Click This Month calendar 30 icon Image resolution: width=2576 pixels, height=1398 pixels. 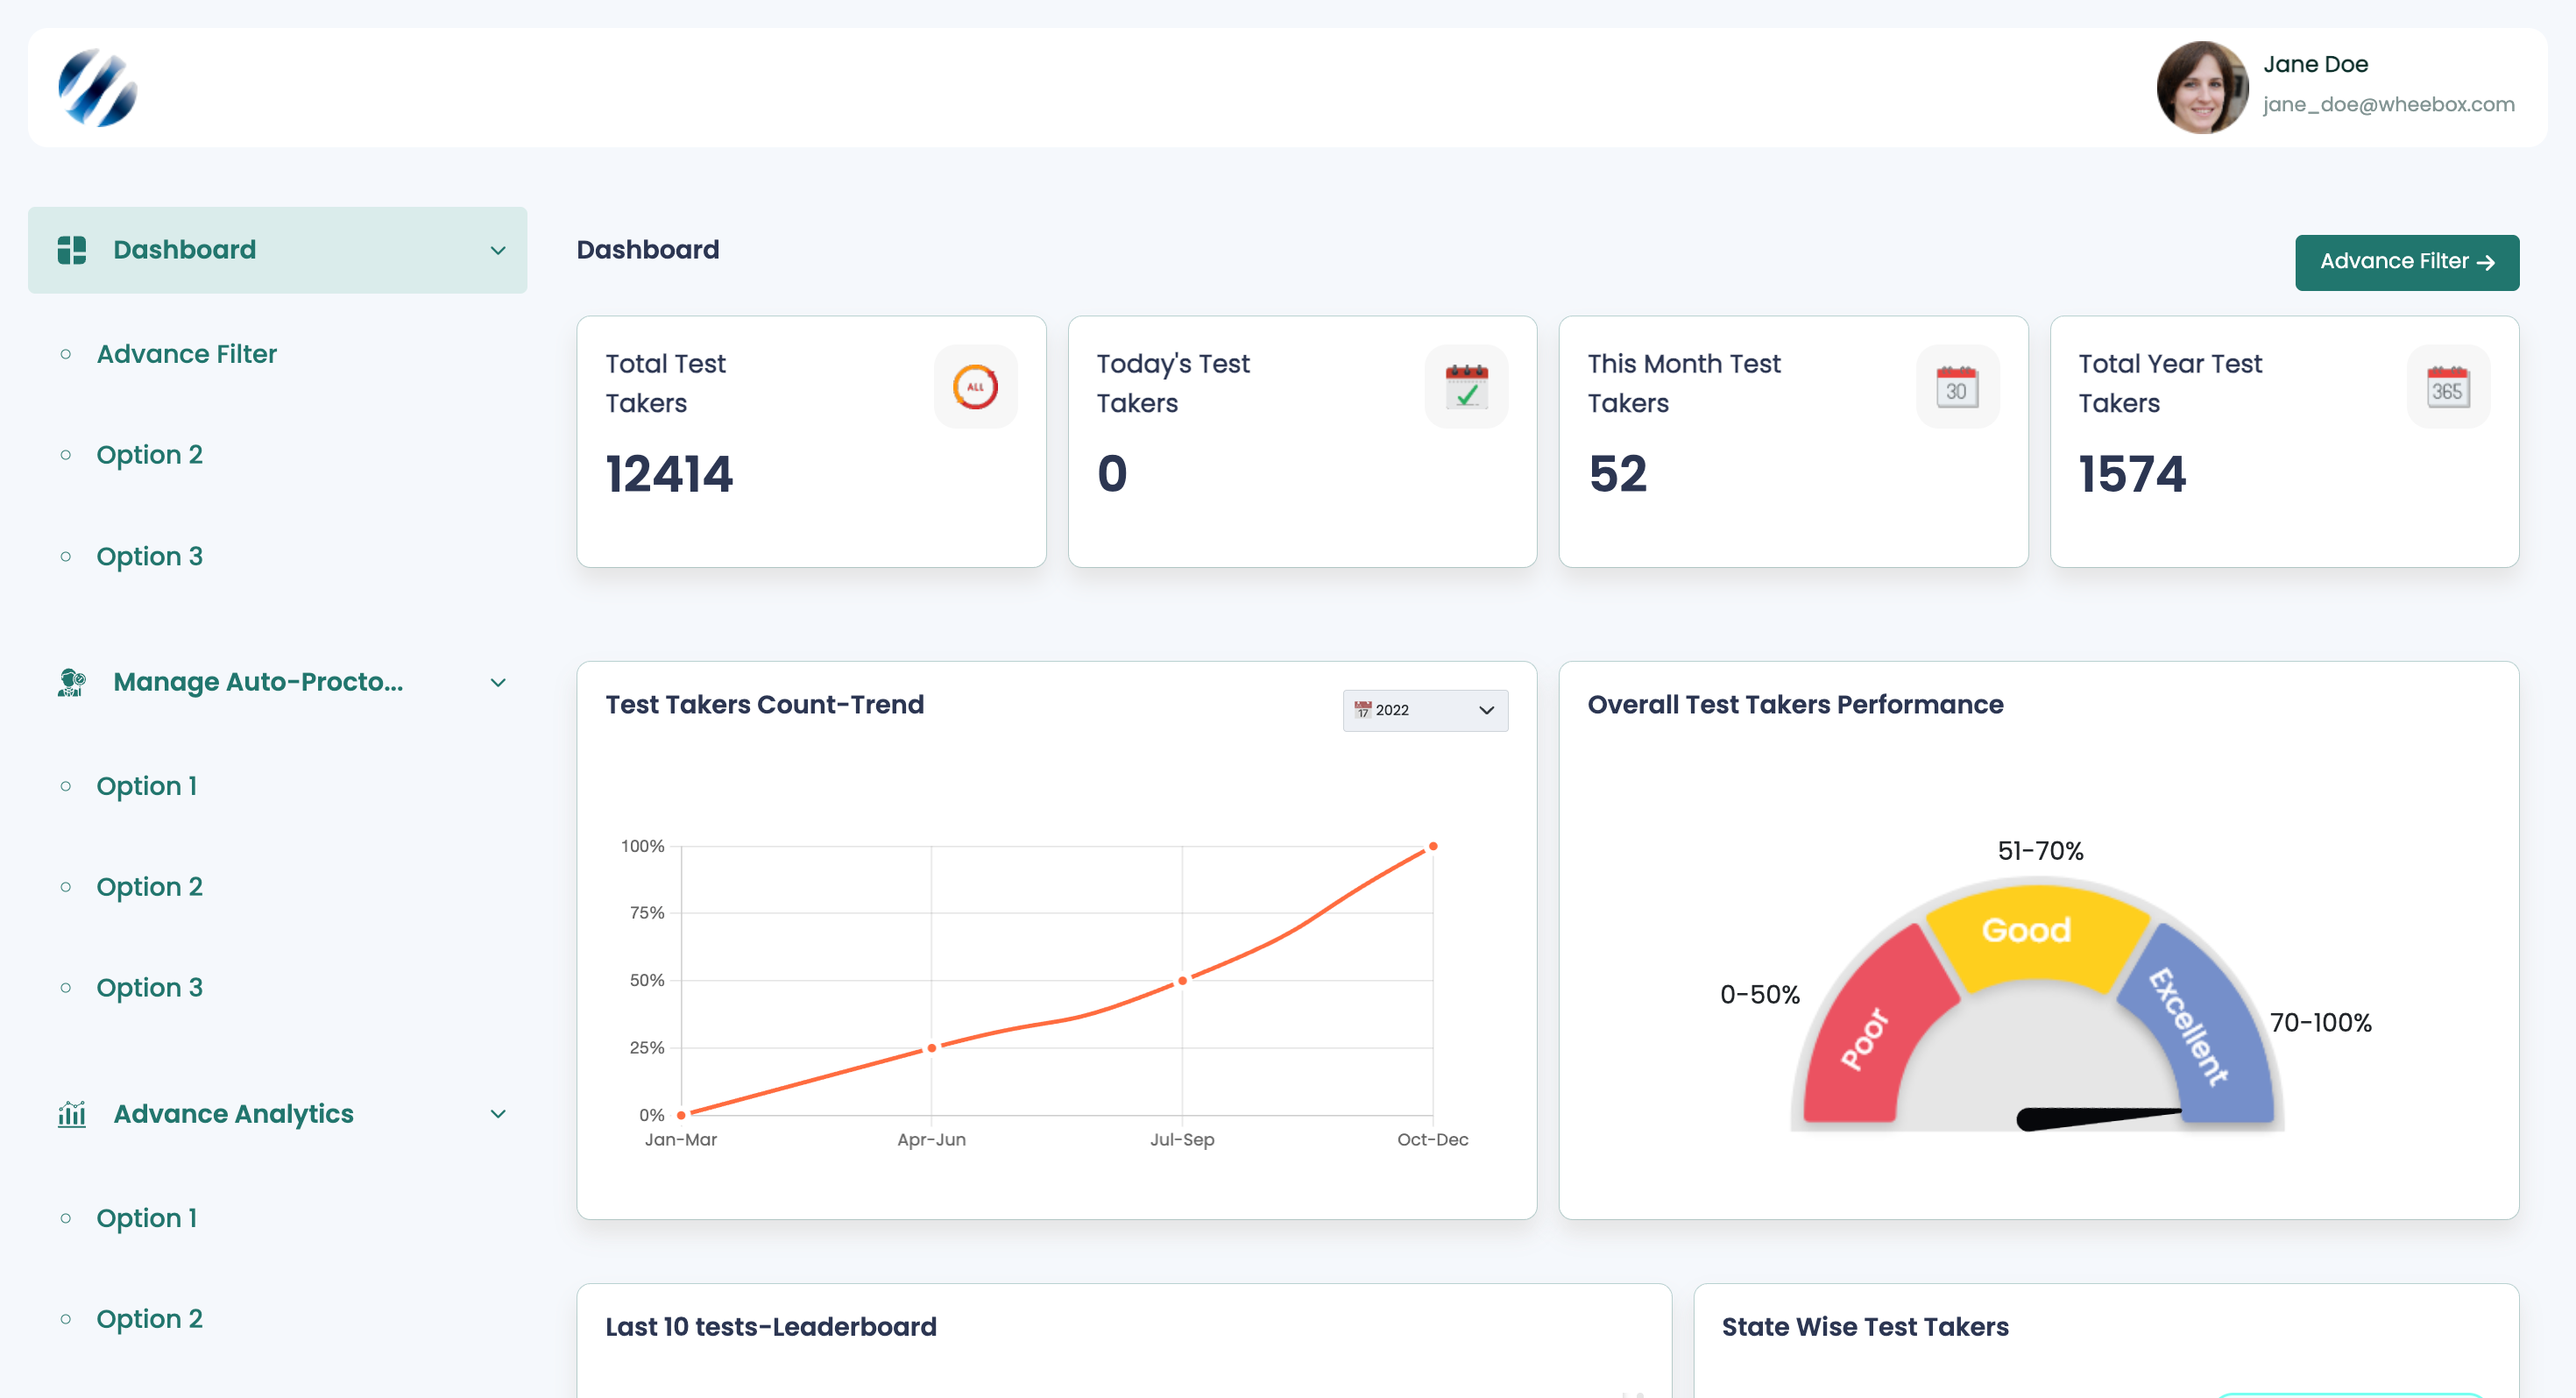(1957, 387)
